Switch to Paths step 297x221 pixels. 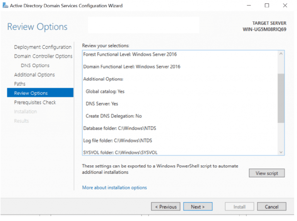click(20, 84)
